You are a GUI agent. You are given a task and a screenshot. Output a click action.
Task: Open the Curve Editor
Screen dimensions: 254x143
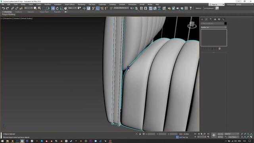pyautogui.click(x=155, y=8)
